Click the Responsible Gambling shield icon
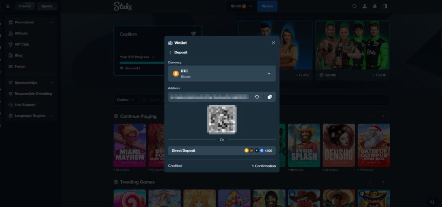 click(11, 94)
